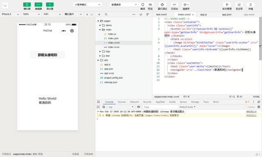Open Version management icon
Viewport: 262px width, 157px height.
(227, 4)
